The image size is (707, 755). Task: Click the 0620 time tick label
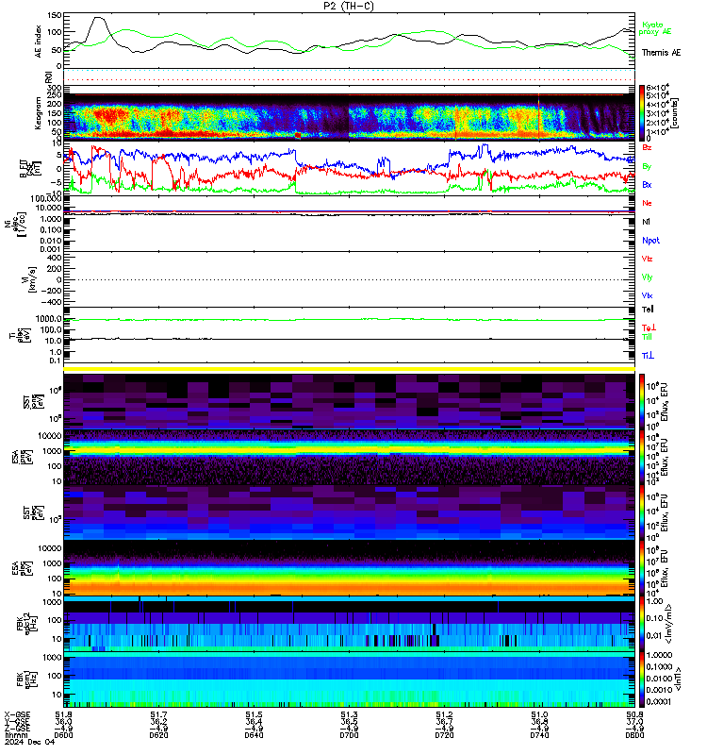click(x=158, y=735)
